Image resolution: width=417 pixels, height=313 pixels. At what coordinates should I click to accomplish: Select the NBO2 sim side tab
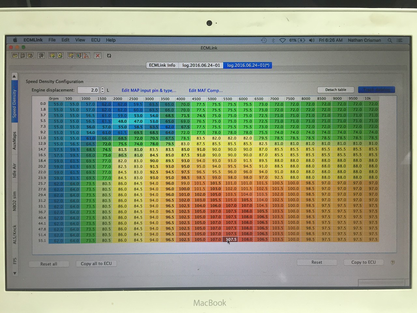point(14,201)
